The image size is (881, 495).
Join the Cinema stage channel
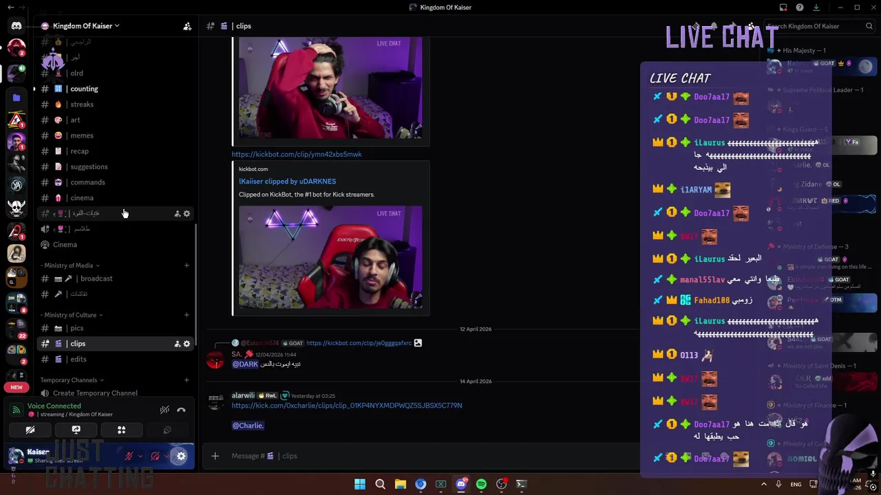(116, 245)
